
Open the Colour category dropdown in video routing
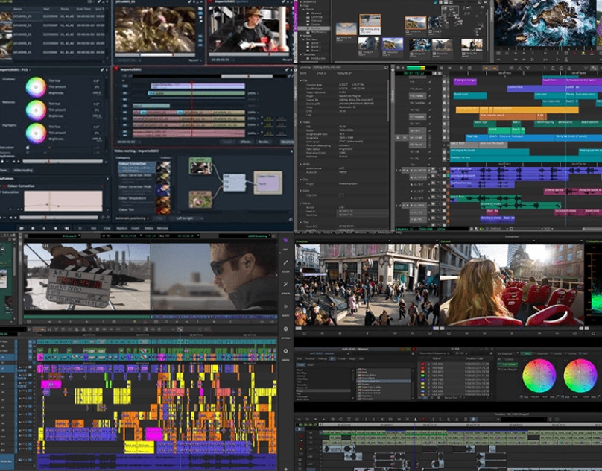(166, 157)
